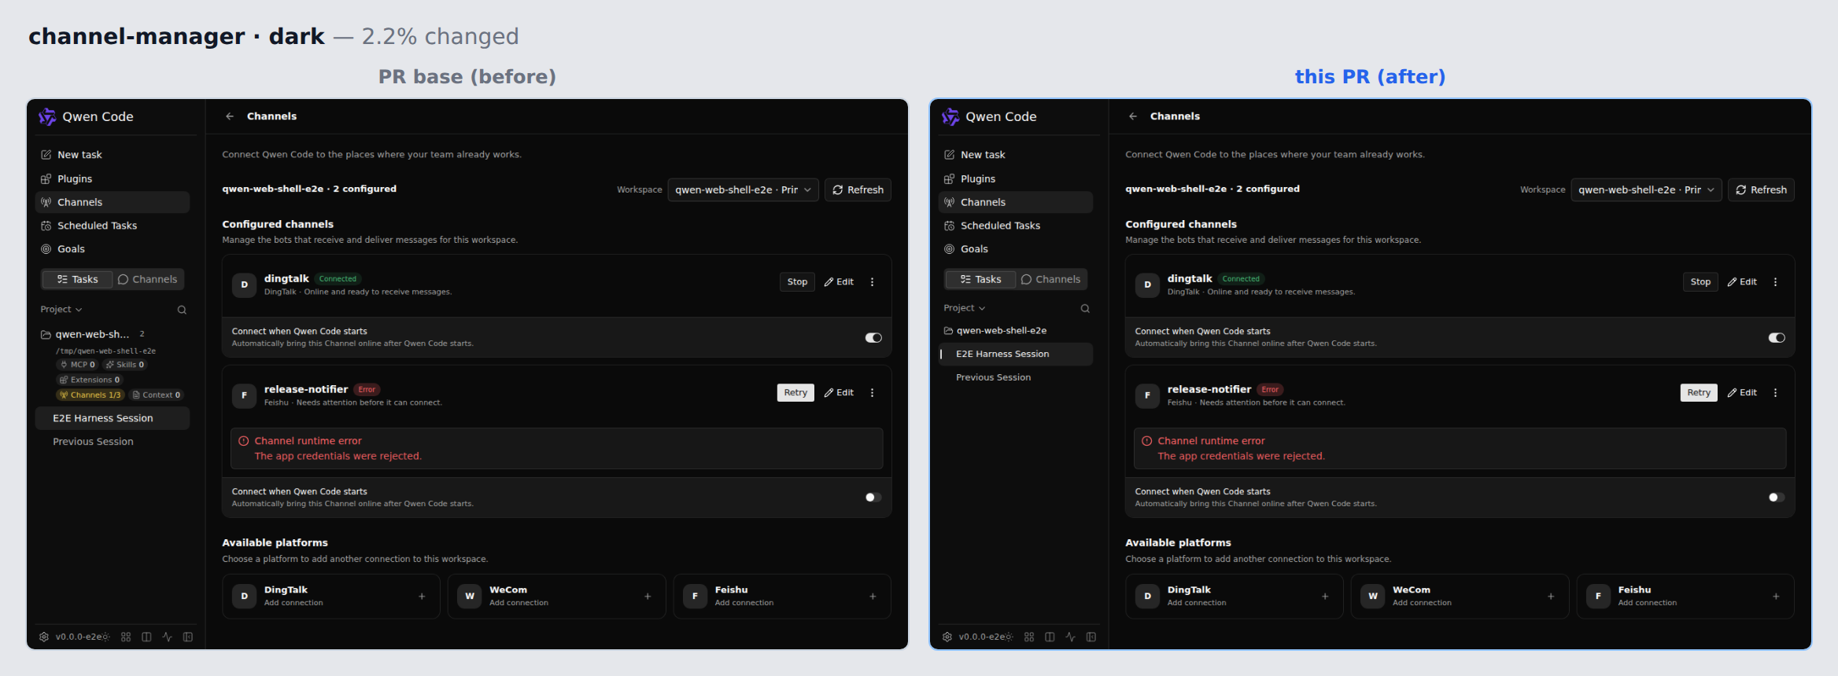Screen dimensions: 1838x676
Task: Click the Refresh button in the after panel
Action: [x=1761, y=190]
